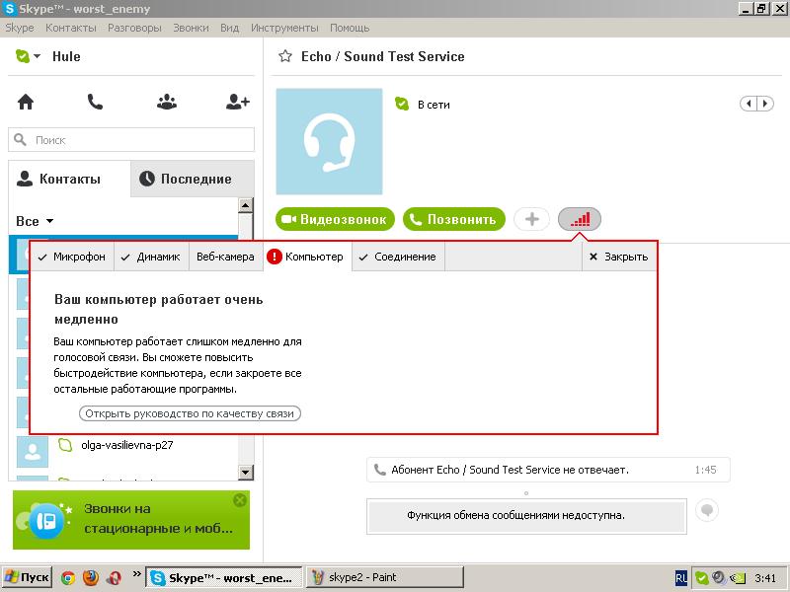
Task: Open the Звонки menu
Action: [191, 28]
